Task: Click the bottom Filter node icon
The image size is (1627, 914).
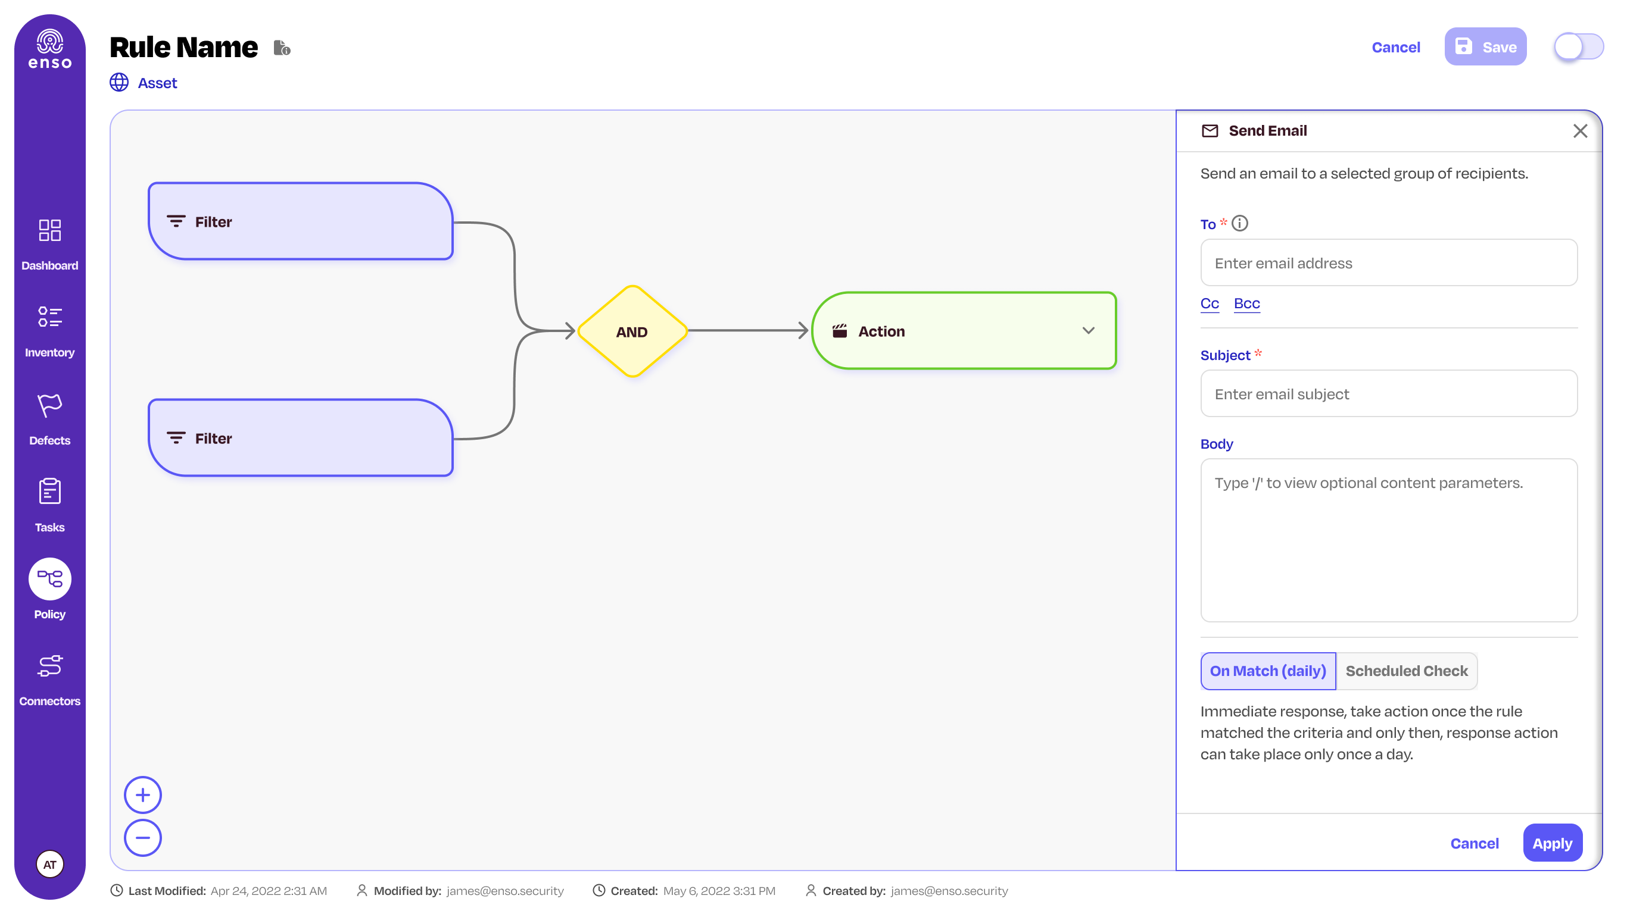Action: [176, 438]
